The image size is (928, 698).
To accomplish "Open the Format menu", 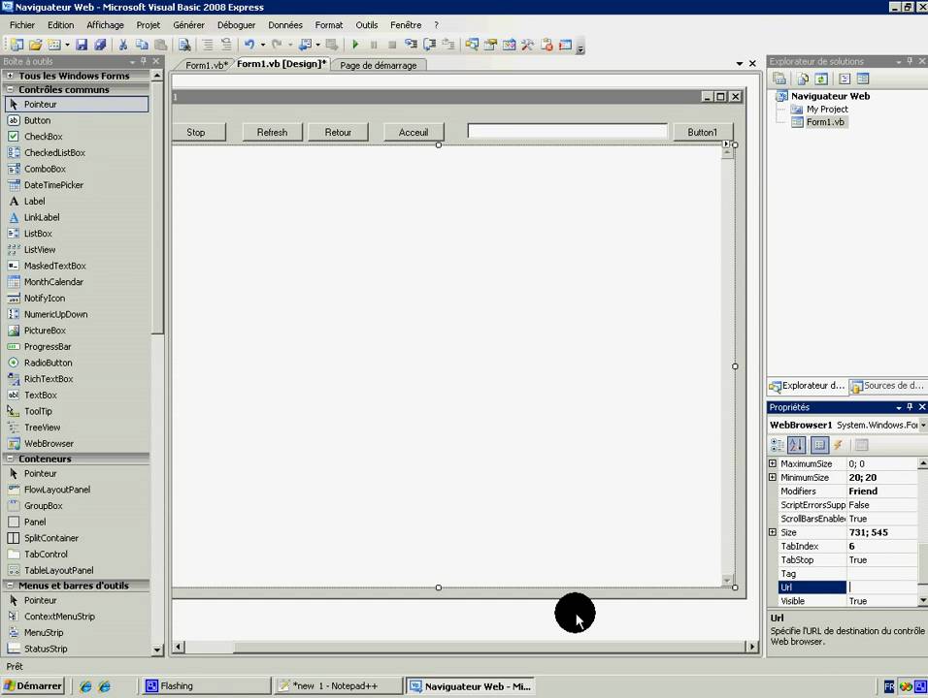I will [x=328, y=25].
